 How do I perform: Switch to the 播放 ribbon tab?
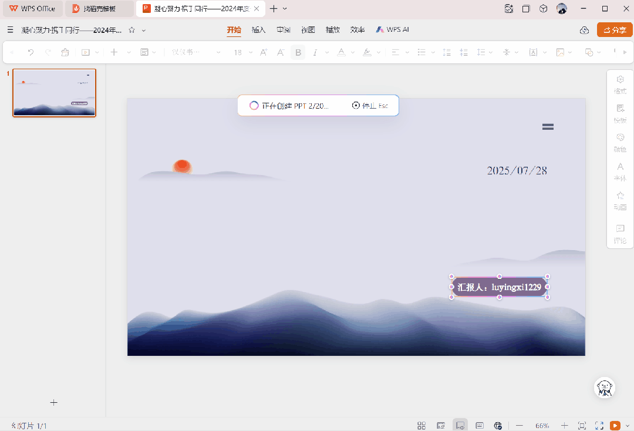[x=333, y=30]
